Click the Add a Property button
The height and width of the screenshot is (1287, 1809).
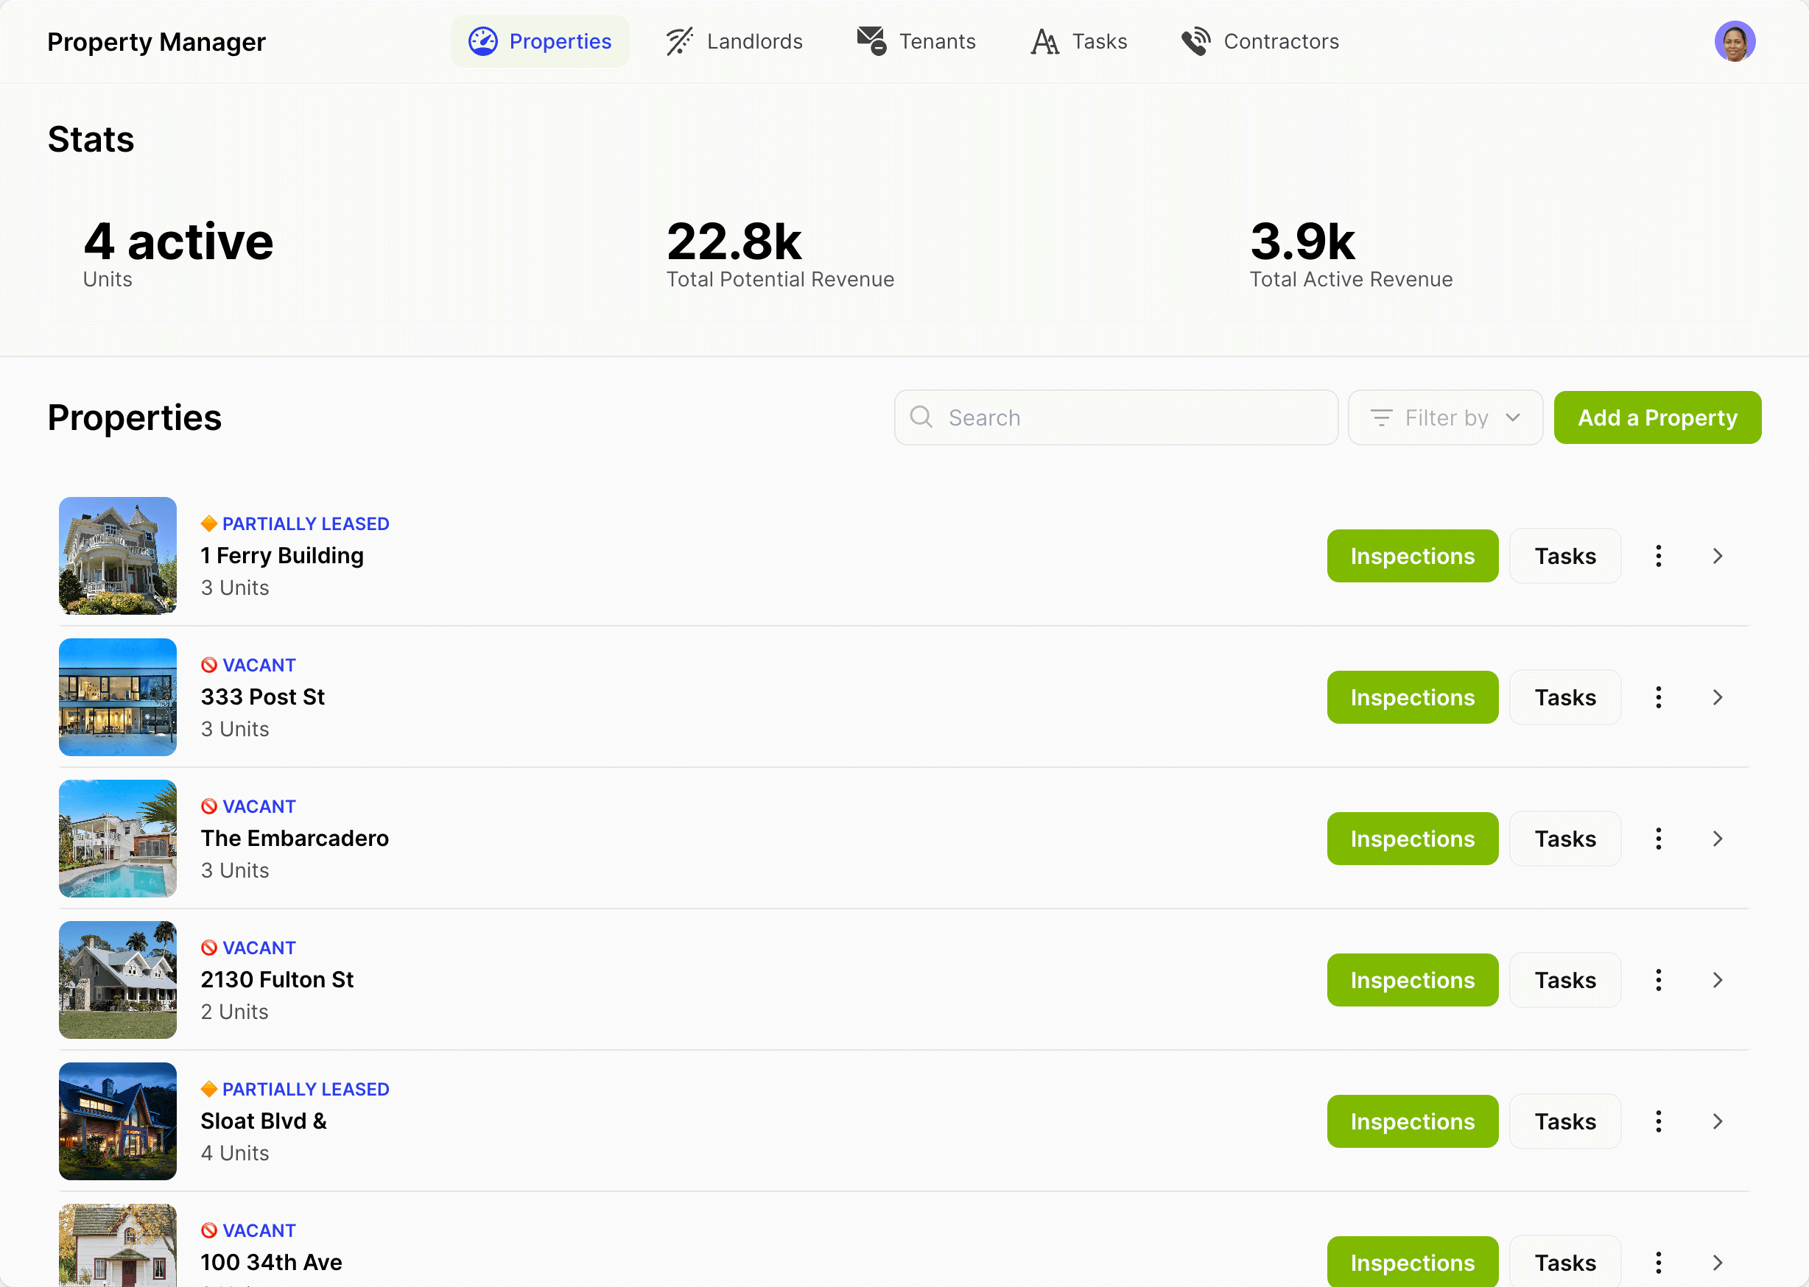[x=1657, y=417]
